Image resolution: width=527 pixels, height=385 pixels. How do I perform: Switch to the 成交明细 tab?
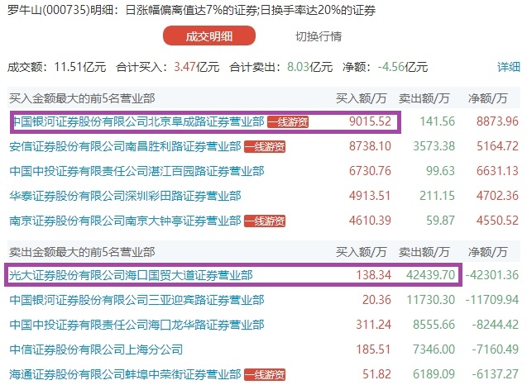tap(209, 36)
